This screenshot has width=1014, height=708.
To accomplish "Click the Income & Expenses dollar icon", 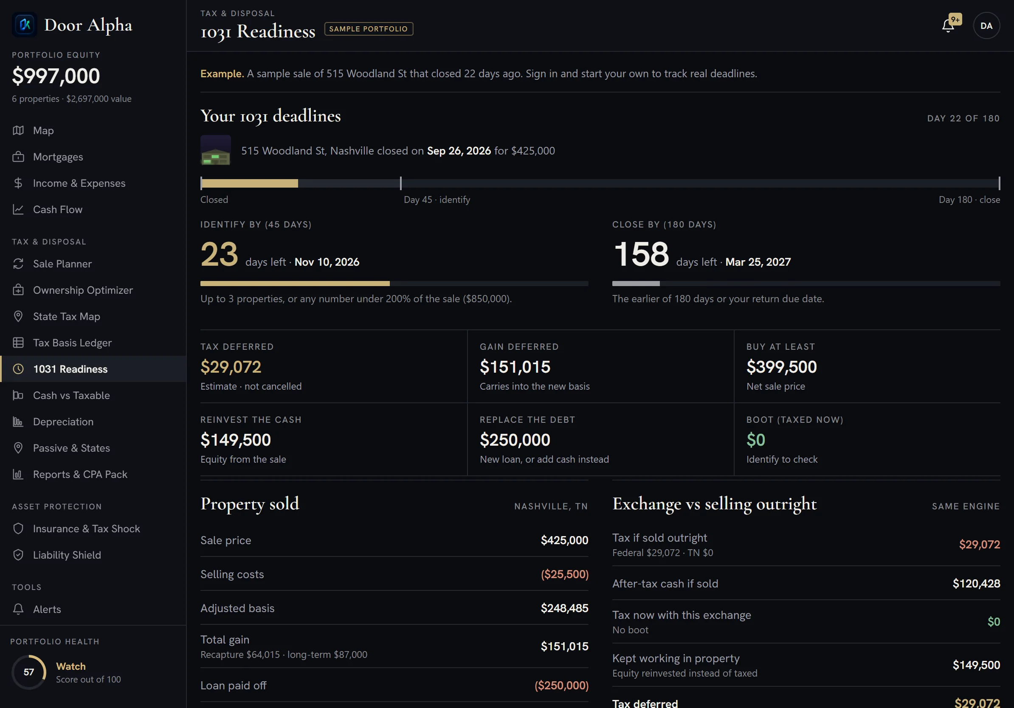I will 18,183.
